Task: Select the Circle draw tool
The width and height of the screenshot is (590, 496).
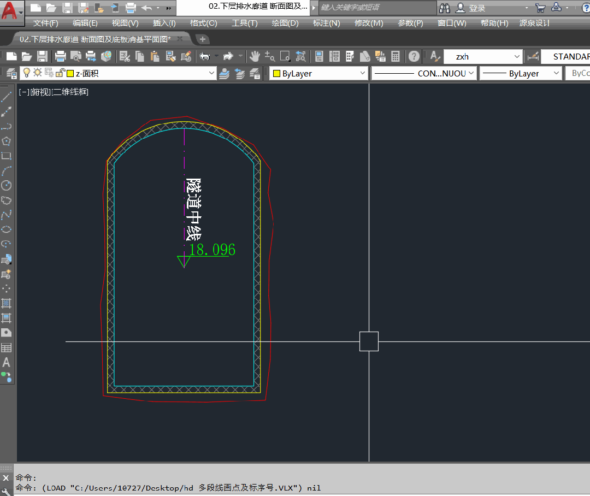Action: point(7,185)
